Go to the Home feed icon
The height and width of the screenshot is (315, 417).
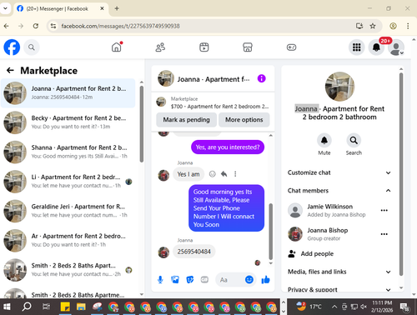pyautogui.click(x=117, y=47)
